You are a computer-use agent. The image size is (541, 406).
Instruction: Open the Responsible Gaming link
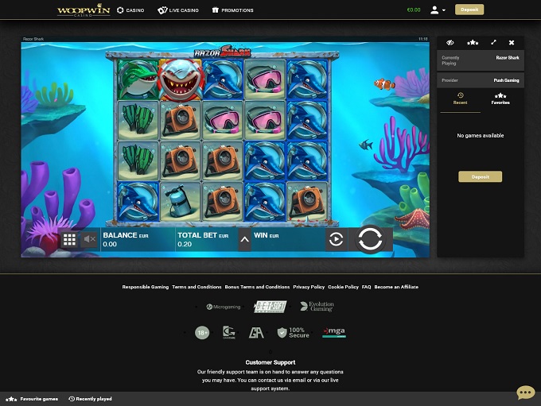click(145, 287)
